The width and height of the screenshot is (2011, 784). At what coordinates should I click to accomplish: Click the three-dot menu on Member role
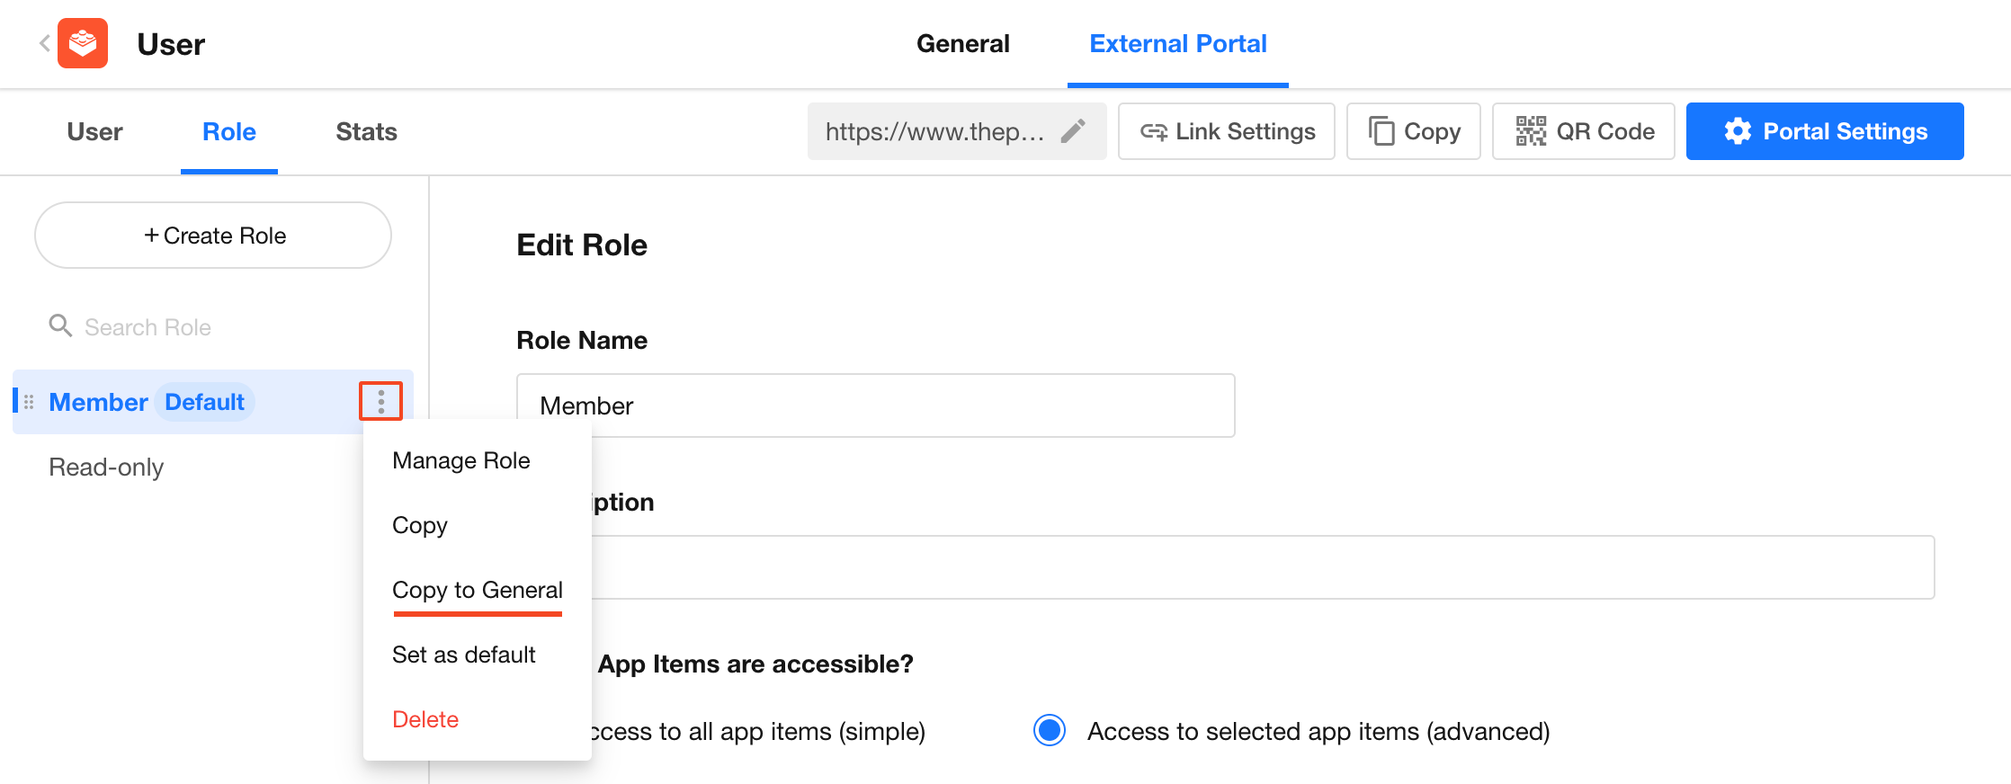(380, 401)
